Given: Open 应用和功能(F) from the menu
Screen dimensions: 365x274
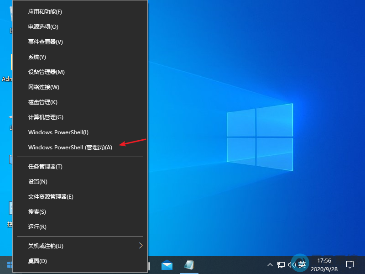Looking at the screenshot, I should click(x=45, y=11).
